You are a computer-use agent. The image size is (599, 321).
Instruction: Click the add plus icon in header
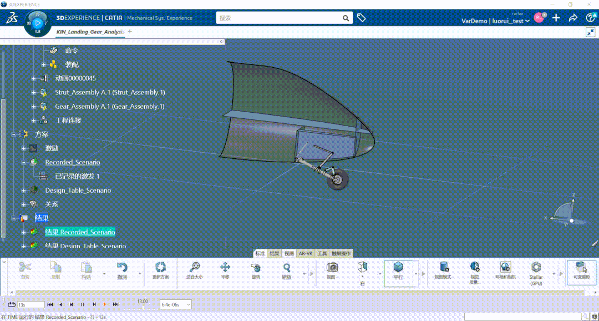click(x=556, y=18)
